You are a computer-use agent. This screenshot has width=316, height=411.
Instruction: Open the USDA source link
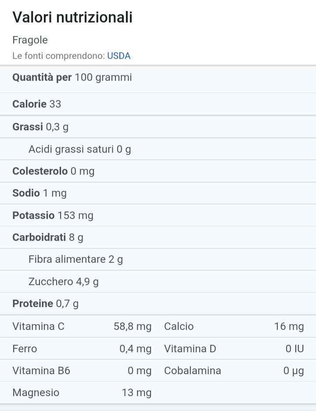tap(118, 56)
